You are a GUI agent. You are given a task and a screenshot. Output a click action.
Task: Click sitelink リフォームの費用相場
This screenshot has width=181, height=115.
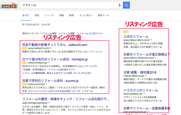(33, 73)
